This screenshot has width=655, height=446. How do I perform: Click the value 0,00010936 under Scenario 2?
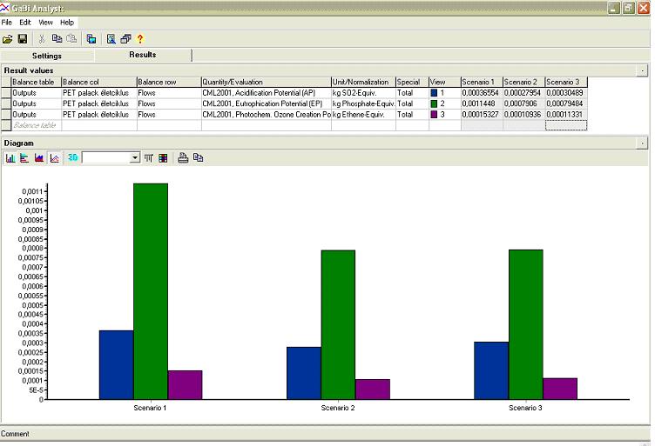point(523,115)
